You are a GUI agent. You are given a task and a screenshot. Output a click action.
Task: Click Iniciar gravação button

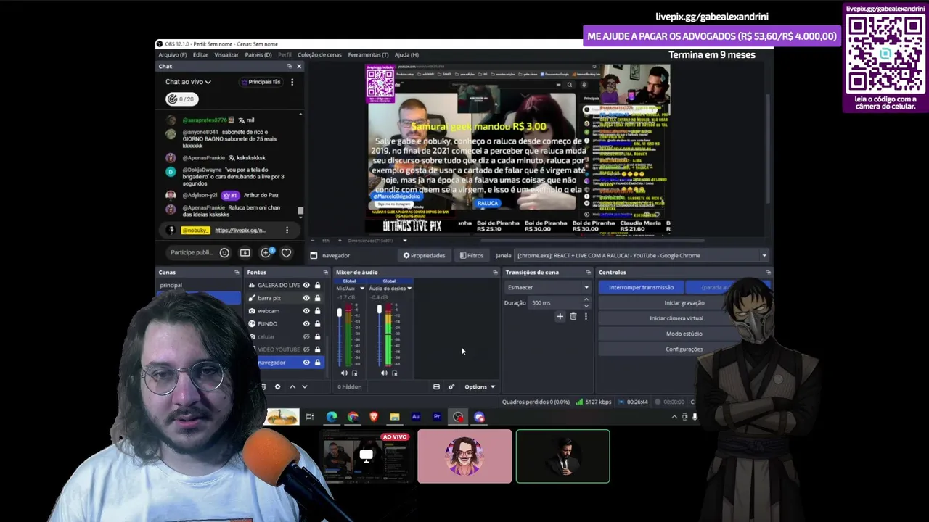coord(684,303)
